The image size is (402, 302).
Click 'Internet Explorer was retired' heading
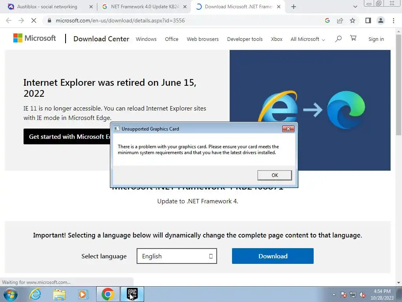pos(110,88)
